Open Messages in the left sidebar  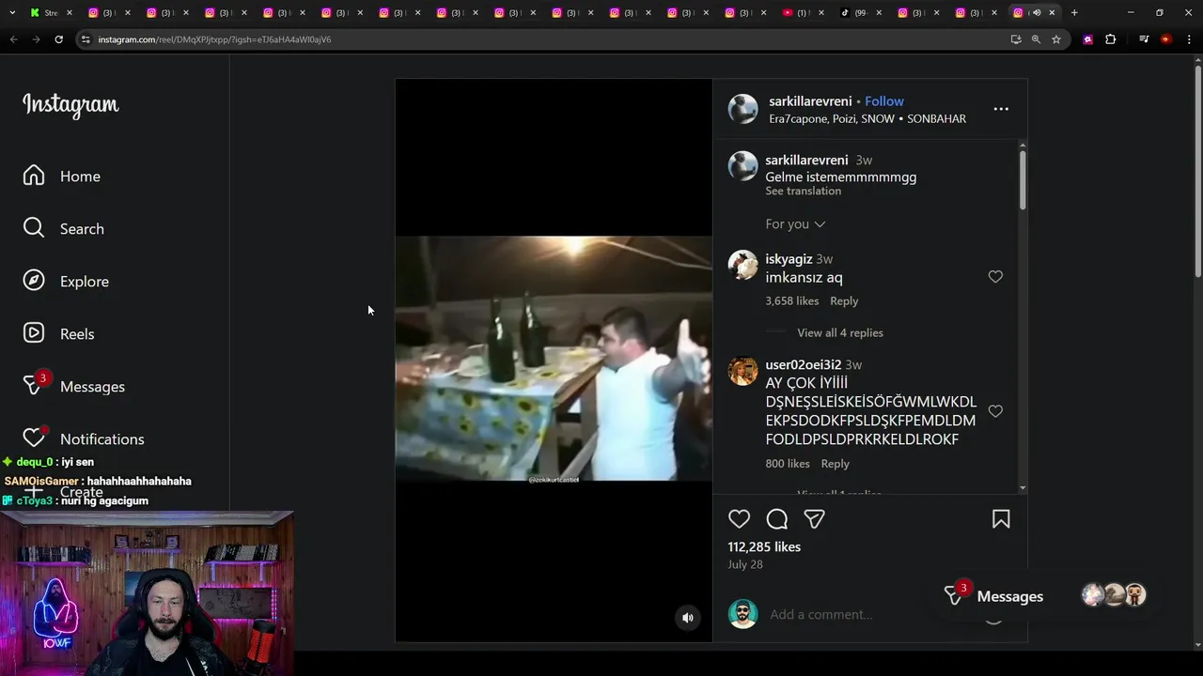click(73, 387)
